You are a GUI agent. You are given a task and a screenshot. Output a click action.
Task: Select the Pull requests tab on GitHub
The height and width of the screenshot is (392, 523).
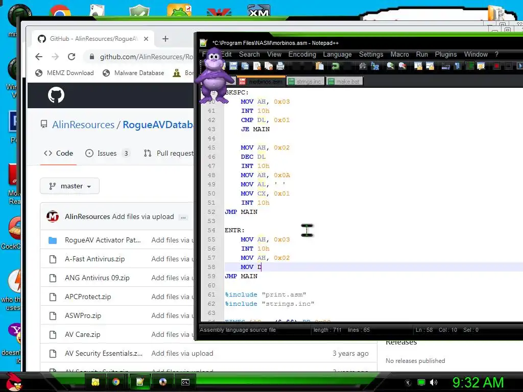click(x=169, y=153)
